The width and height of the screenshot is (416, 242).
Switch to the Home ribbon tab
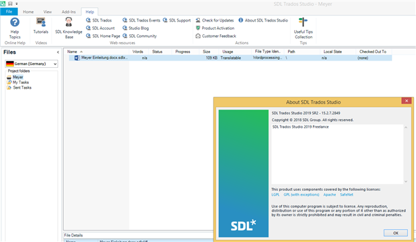click(28, 12)
